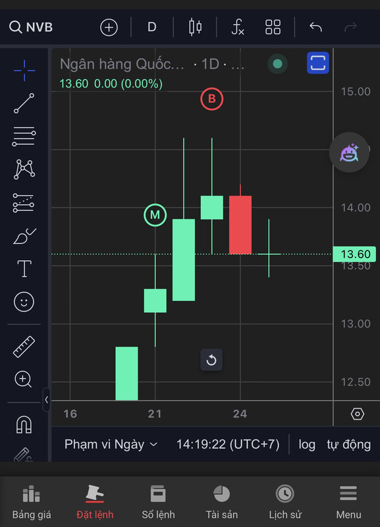The height and width of the screenshot is (527, 380).
Task: Open candlestick chart type menu
Action: point(195,27)
